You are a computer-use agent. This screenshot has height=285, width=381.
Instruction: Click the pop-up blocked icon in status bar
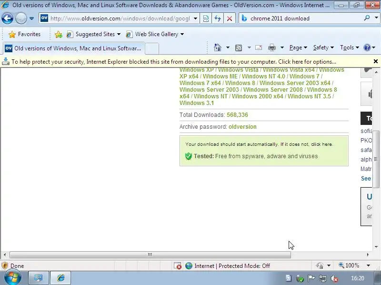[x=178, y=266]
